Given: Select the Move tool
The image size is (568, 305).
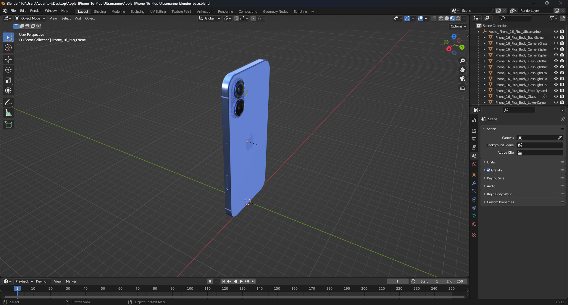Looking at the screenshot, I should pos(8,59).
